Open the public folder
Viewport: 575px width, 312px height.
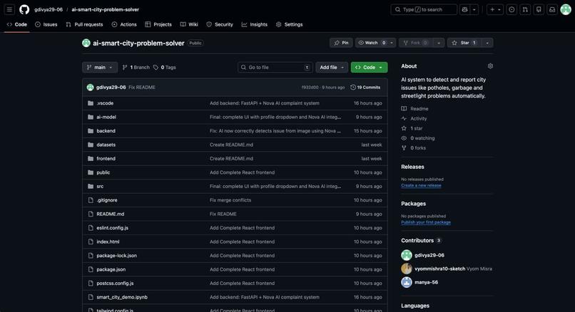tap(103, 172)
